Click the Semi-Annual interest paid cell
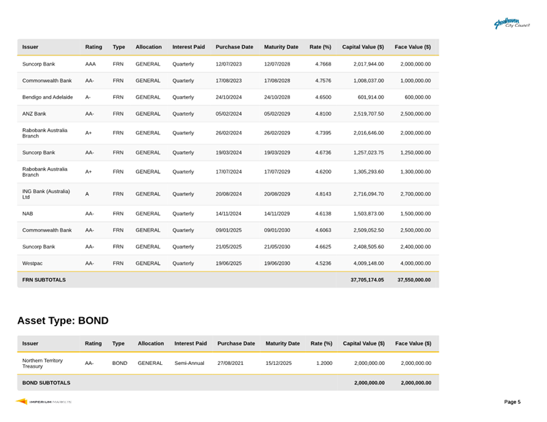This screenshot has height=422, width=547. pyautogui.click(x=189, y=363)
